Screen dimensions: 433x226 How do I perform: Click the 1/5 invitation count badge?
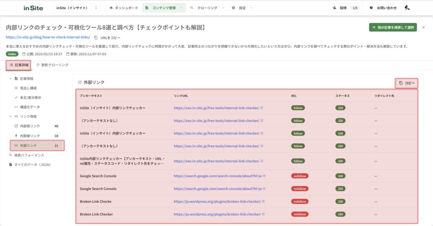click(355, 8)
